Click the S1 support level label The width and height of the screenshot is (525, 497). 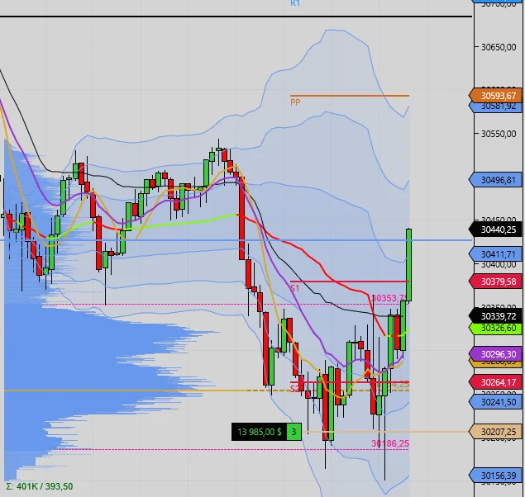pos(294,288)
